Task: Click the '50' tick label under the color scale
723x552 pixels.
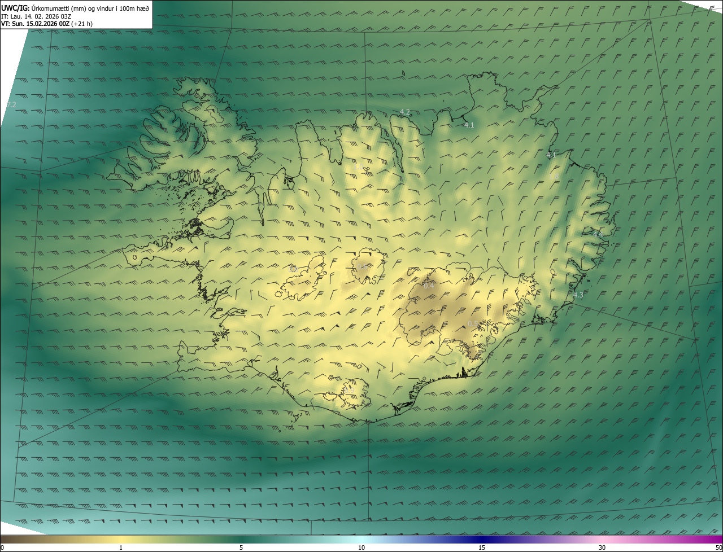Action: pyautogui.click(x=718, y=548)
